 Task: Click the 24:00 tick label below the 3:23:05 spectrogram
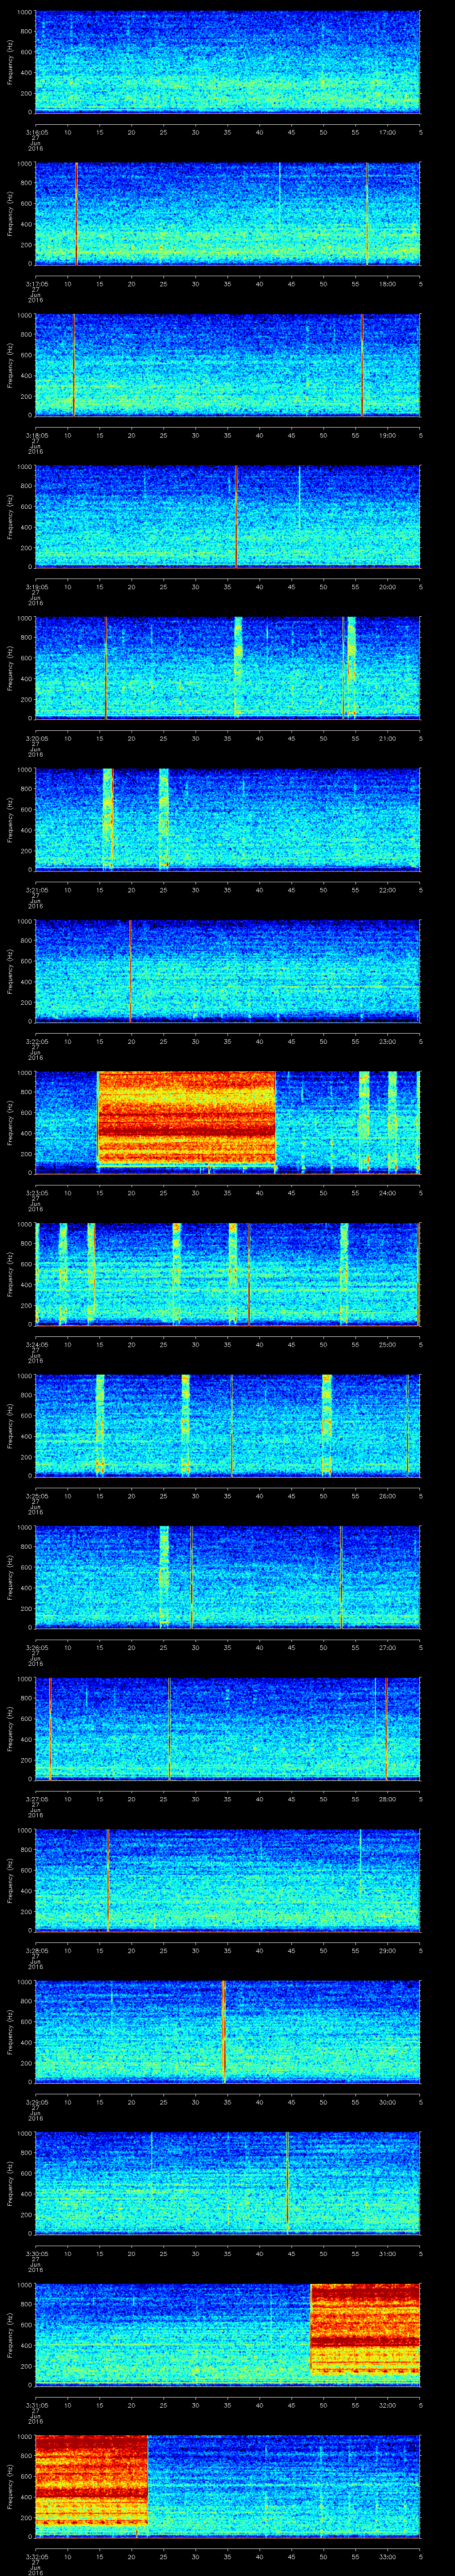tap(387, 1193)
